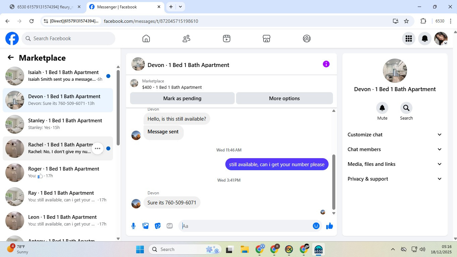Open account menu via profile picture

pos(441,39)
